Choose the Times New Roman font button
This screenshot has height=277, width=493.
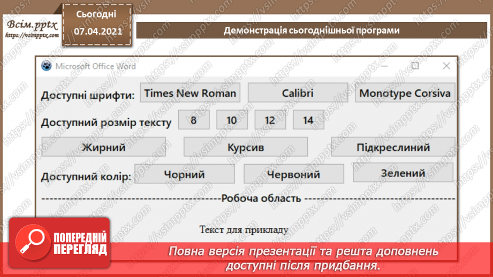190,93
